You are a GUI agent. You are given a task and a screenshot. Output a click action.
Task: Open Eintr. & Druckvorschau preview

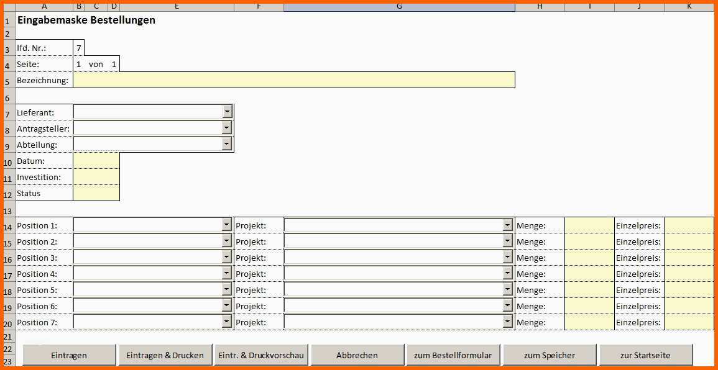[261, 355]
